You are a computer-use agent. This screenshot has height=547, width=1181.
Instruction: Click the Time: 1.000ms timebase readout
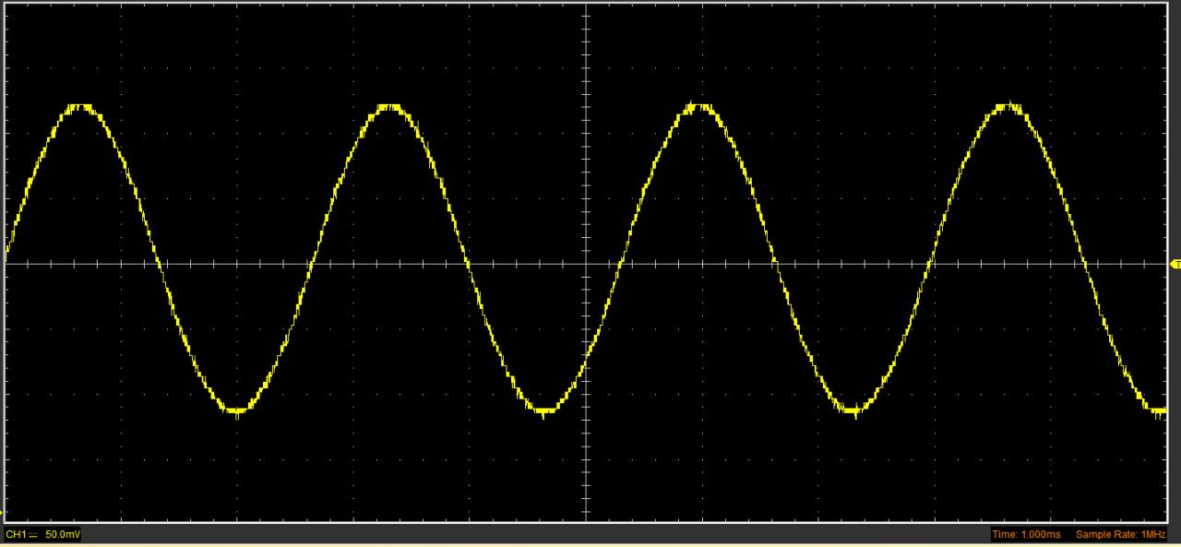click(1027, 535)
